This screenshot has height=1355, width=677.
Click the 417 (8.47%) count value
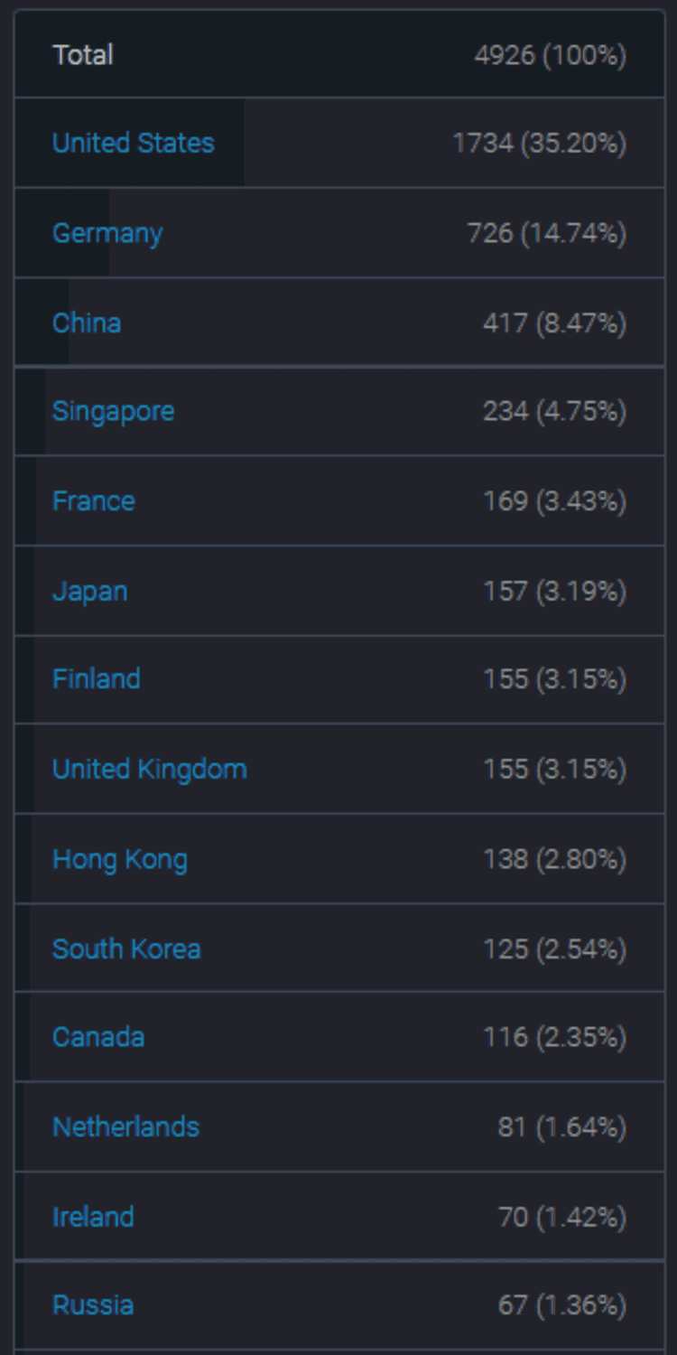554,322
